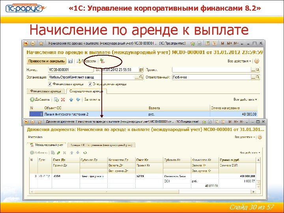
Task: Refresh movements with green refresh icon
Action: coord(85,153)
